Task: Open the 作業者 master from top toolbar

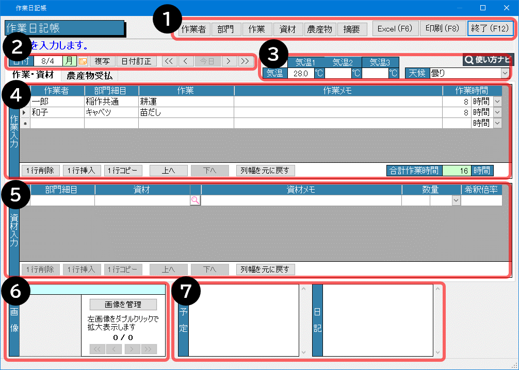Action: coord(194,29)
